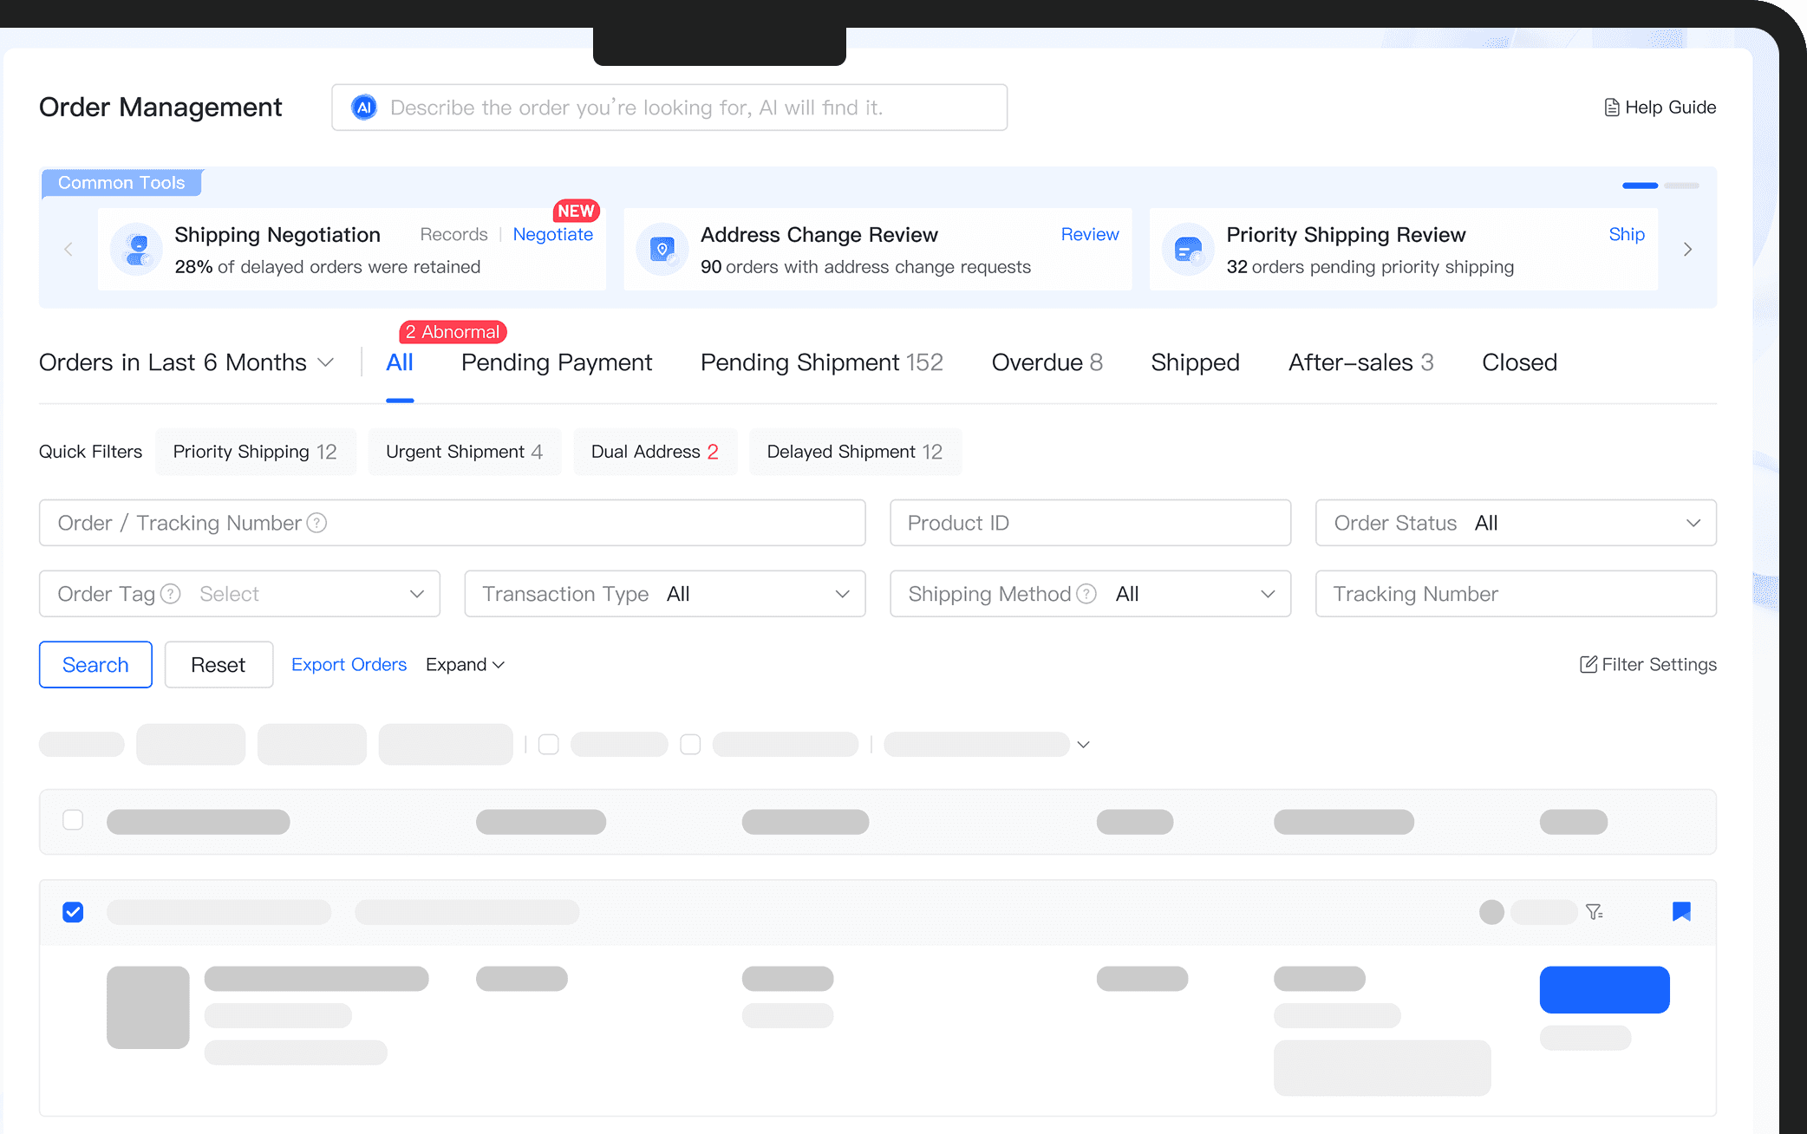
Task: Open the After-sales tab
Action: click(x=1360, y=362)
